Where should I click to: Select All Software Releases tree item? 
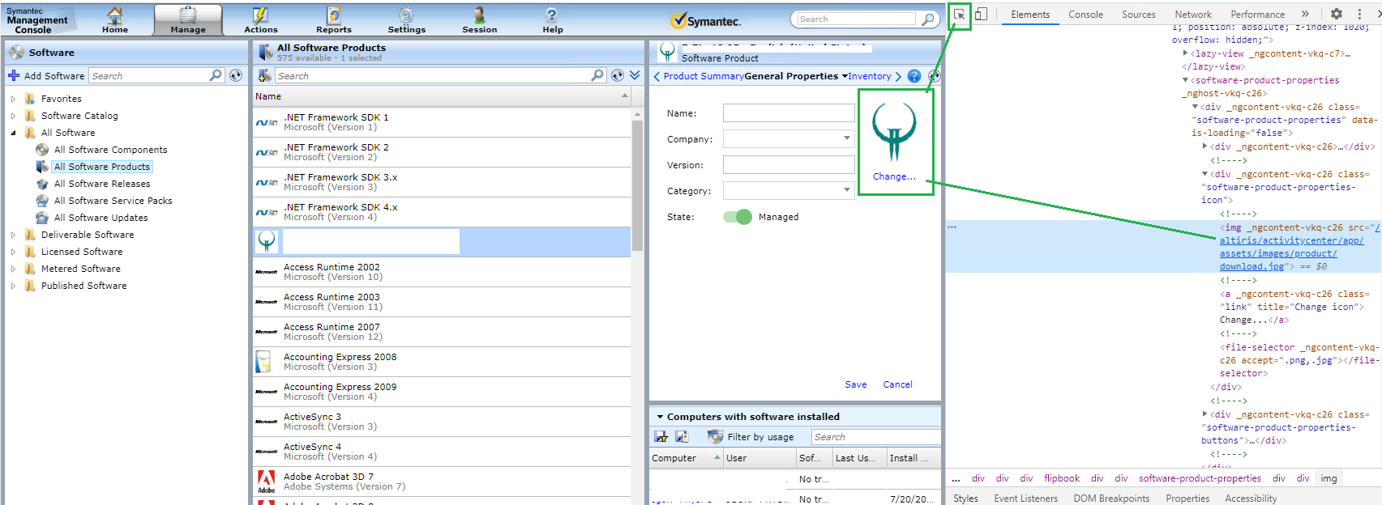point(102,184)
